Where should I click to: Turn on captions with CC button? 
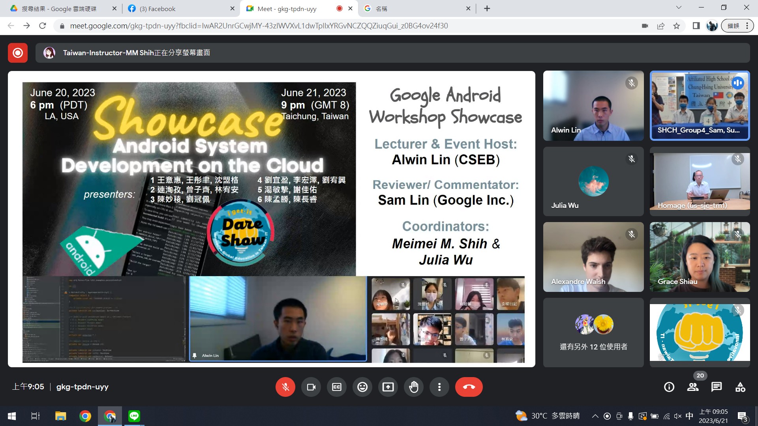[x=337, y=387]
